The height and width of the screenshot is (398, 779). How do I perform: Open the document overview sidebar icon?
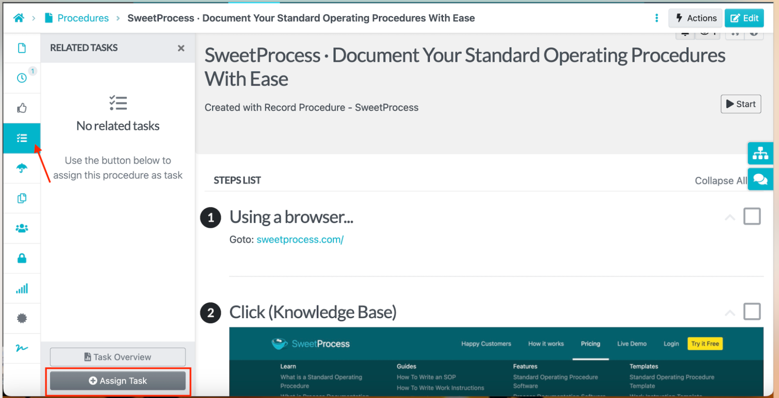(x=22, y=48)
